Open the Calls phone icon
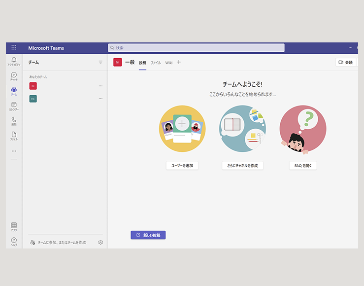This screenshot has width=364, height=286. pyautogui.click(x=14, y=121)
